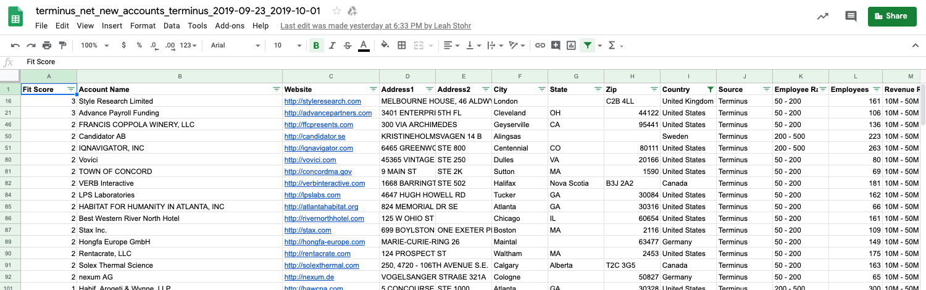
Task: Open the Data menu
Action: pyautogui.click(x=172, y=25)
